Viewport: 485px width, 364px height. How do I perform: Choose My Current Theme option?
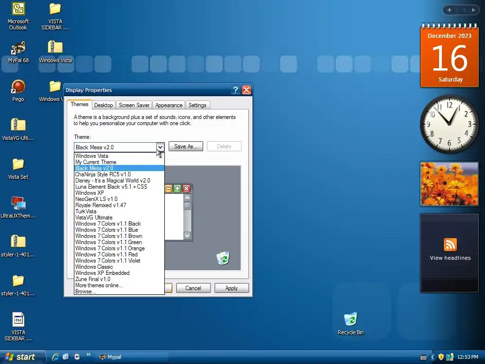point(119,162)
